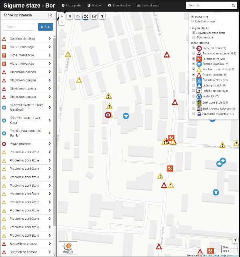
Task: Click the edit pencil icon in map toolbar
Action: click(94, 17)
